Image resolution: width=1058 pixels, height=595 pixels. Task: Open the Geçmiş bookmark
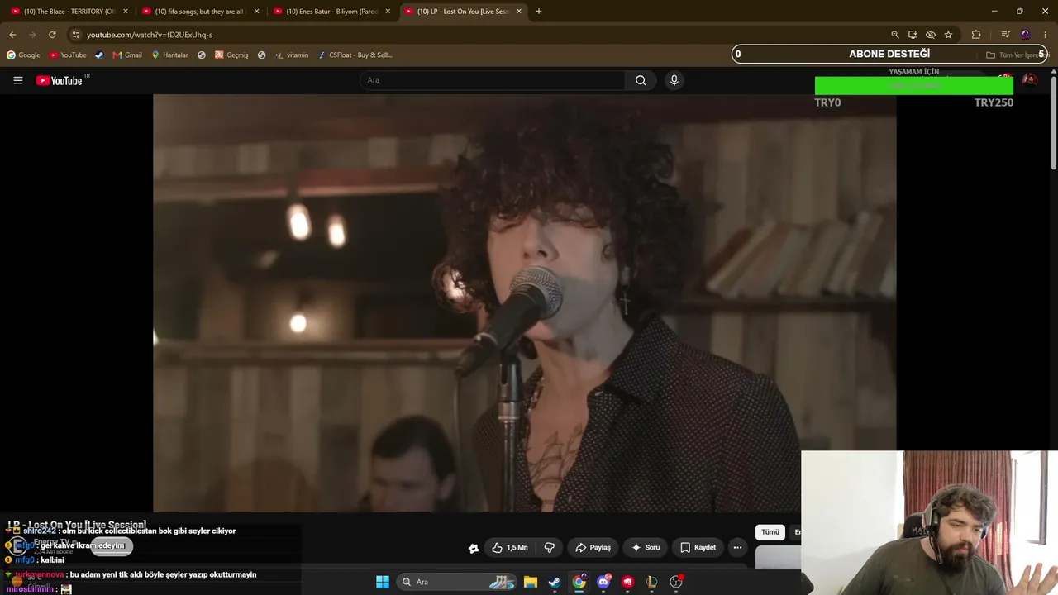231,55
